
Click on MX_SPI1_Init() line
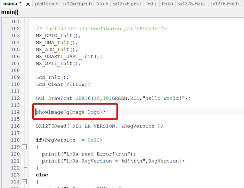(58, 63)
